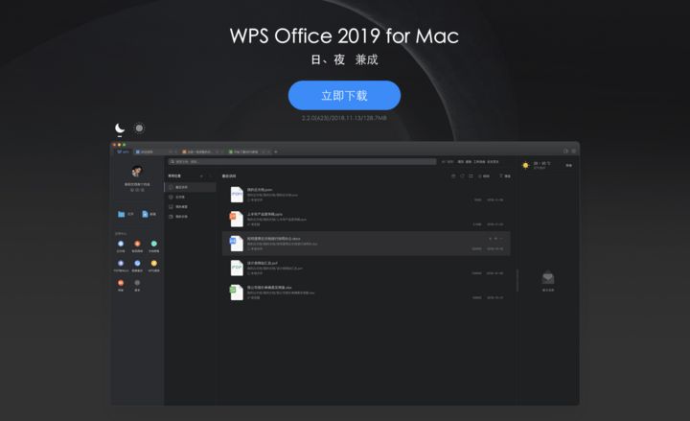Open the fourth file with PDF icon
The image size is (690, 421).
click(366, 268)
